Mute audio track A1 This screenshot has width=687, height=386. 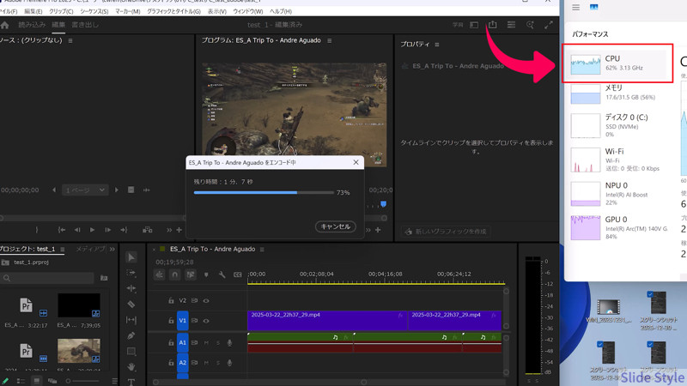(206, 343)
